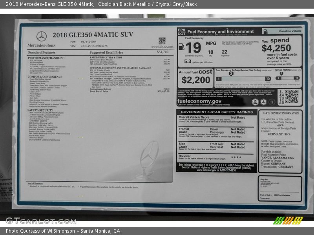Viewport: 314px width, 235px height.
Task: Click the 'SAFETY/SECURITY' section heading
Action: point(40,110)
